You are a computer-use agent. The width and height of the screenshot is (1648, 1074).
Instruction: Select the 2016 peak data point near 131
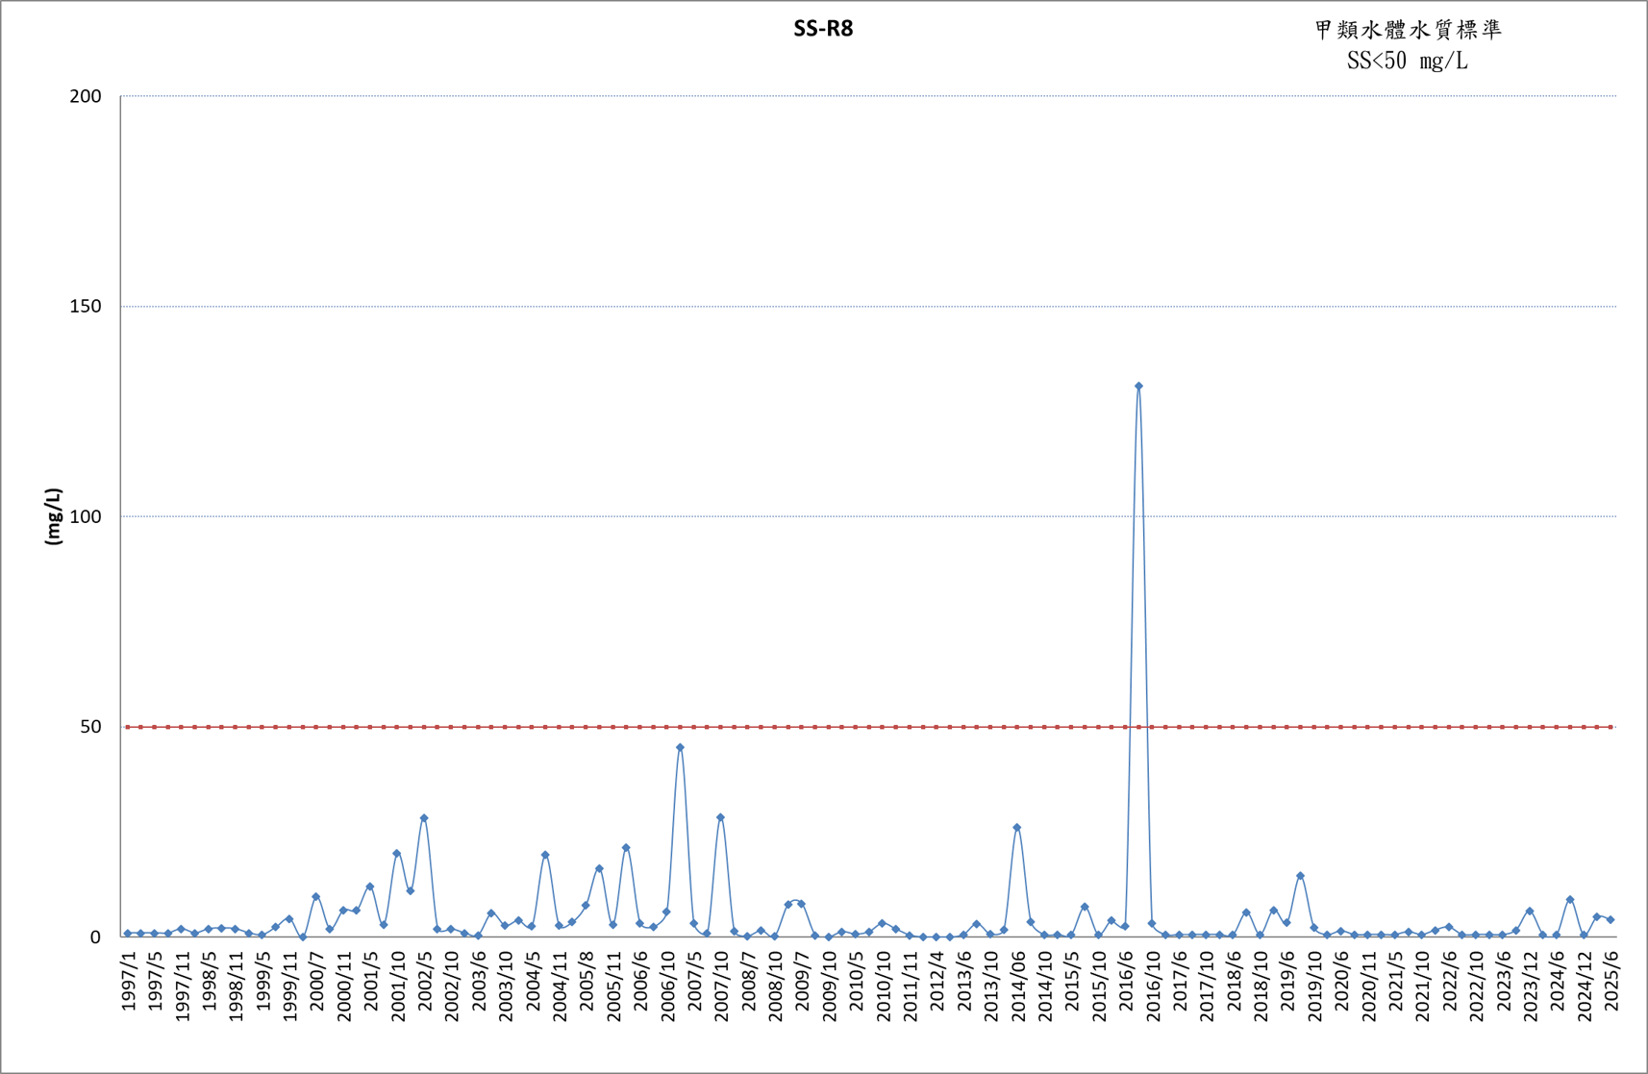pyautogui.click(x=1138, y=387)
